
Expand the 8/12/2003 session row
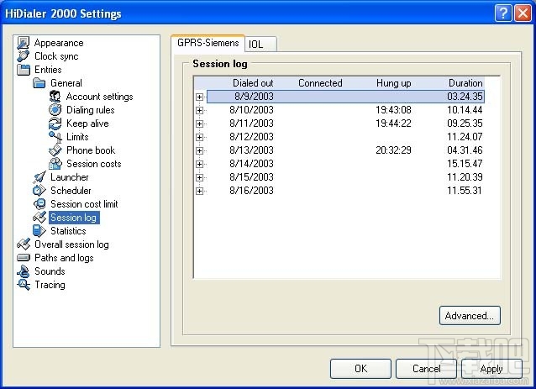(199, 137)
